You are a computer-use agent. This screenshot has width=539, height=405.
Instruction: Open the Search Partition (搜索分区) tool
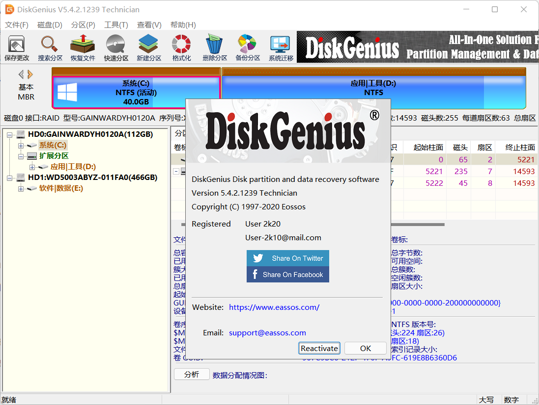(x=50, y=48)
